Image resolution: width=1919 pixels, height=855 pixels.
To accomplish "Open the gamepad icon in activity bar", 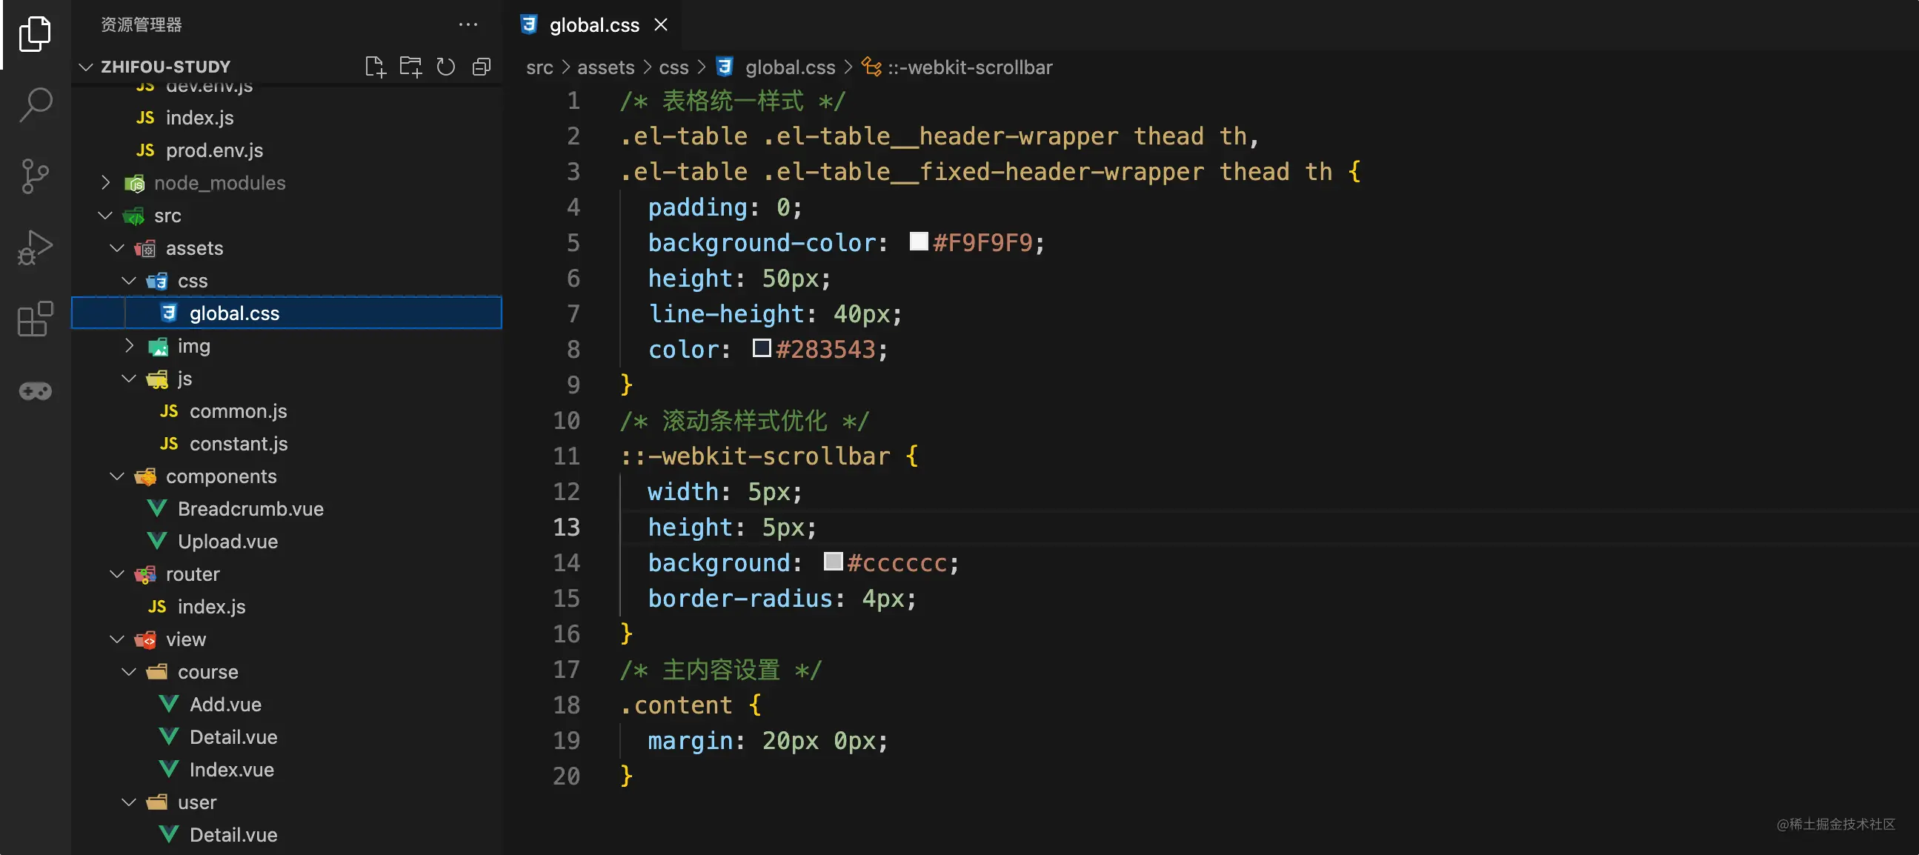I will [x=35, y=390].
